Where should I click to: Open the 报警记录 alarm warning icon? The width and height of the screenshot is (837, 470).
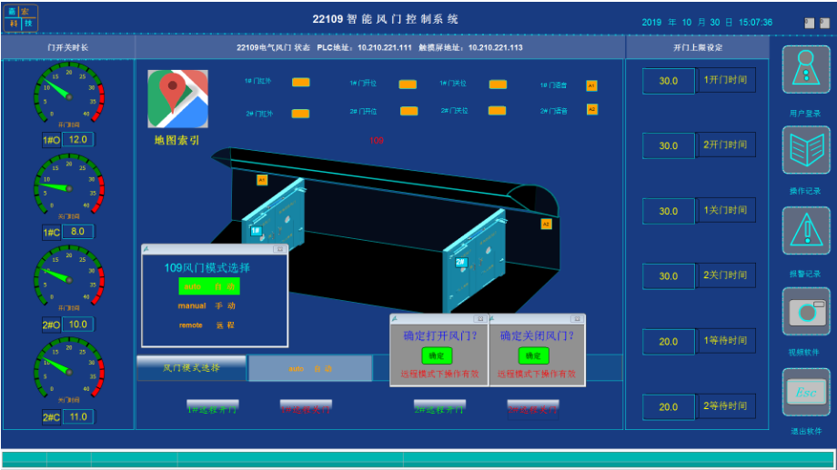click(805, 230)
